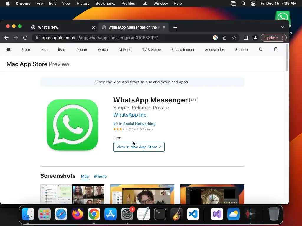Open the Window menu
Screen dimensions: 302x226
[160, 4]
